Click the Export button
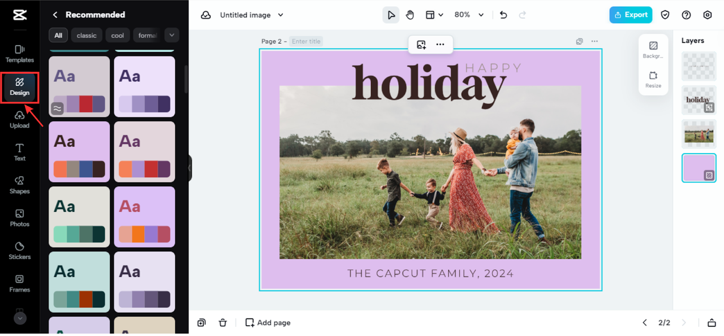 click(631, 15)
